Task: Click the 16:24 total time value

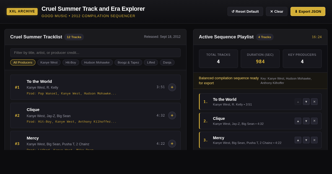Action: [317, 37]
